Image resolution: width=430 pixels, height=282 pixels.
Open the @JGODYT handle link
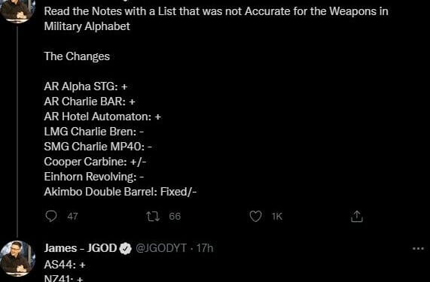pyautogui.click(x=161, y=248)
